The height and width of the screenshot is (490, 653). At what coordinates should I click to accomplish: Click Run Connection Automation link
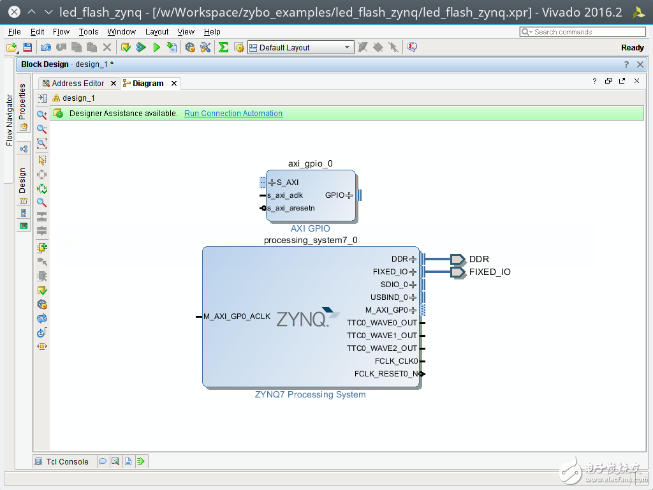coord(233,114)
